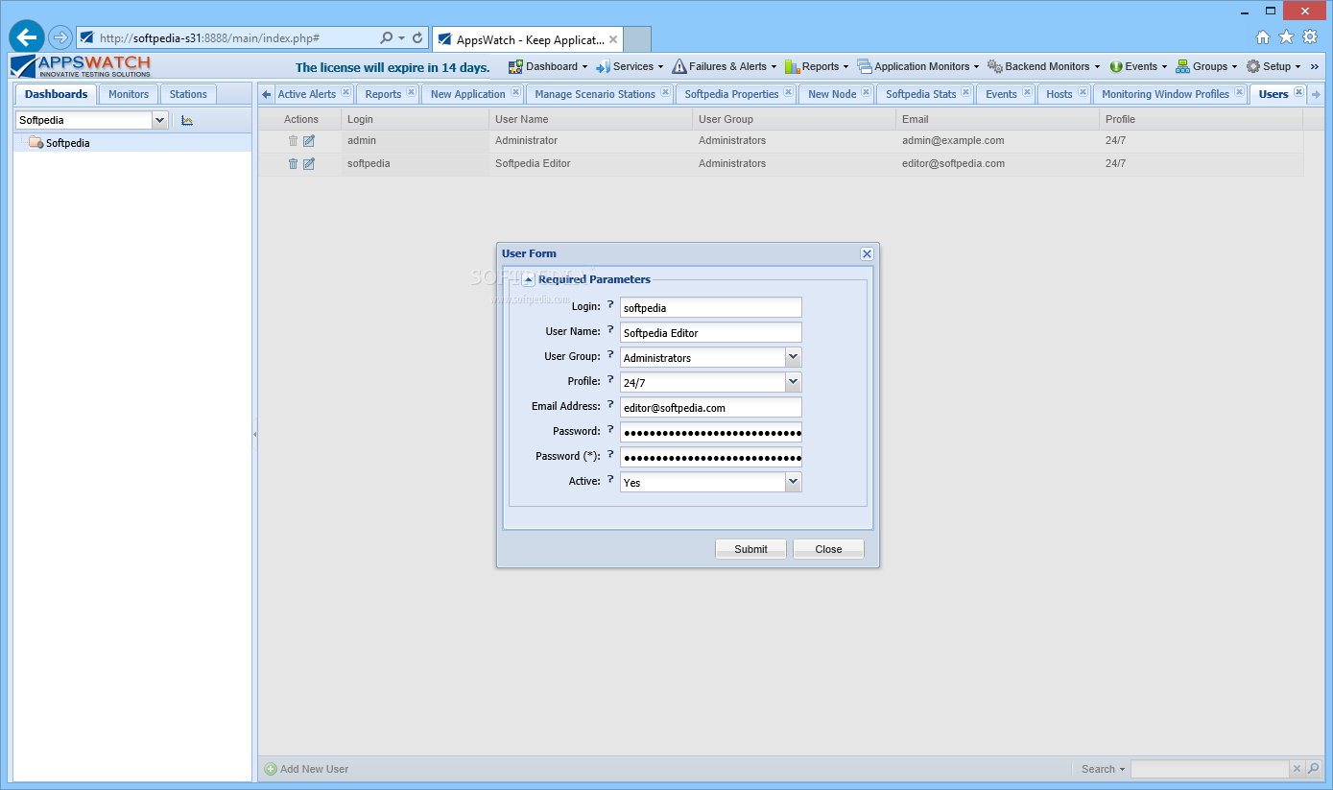Open the Groups menu
This screenshot has width=1333, height=790.
[x=1206, y=66]
